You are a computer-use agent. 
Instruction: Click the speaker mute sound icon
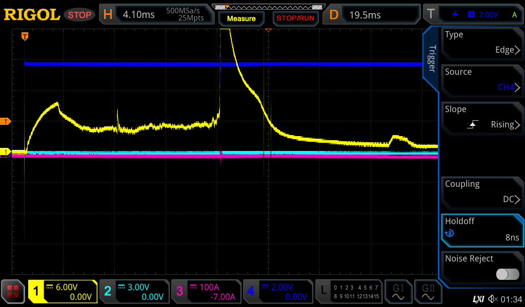click(493, 299)
